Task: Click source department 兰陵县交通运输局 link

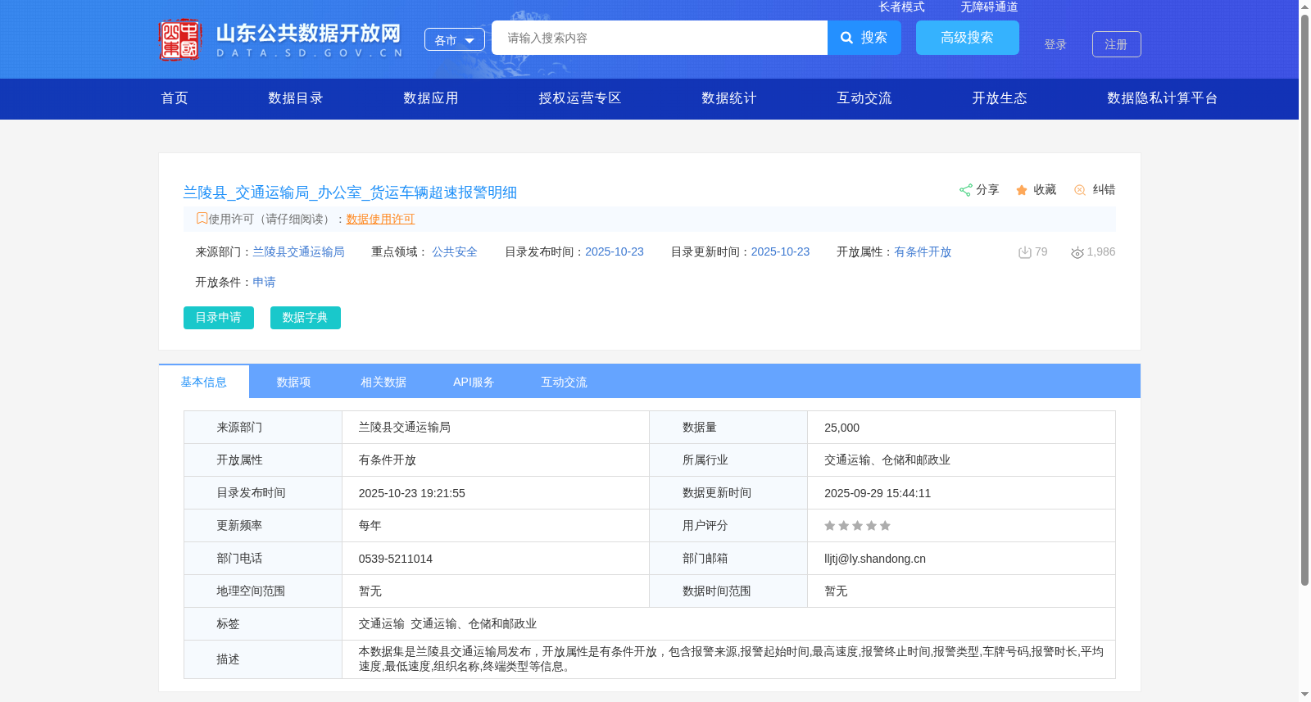Action: (298, 252)
